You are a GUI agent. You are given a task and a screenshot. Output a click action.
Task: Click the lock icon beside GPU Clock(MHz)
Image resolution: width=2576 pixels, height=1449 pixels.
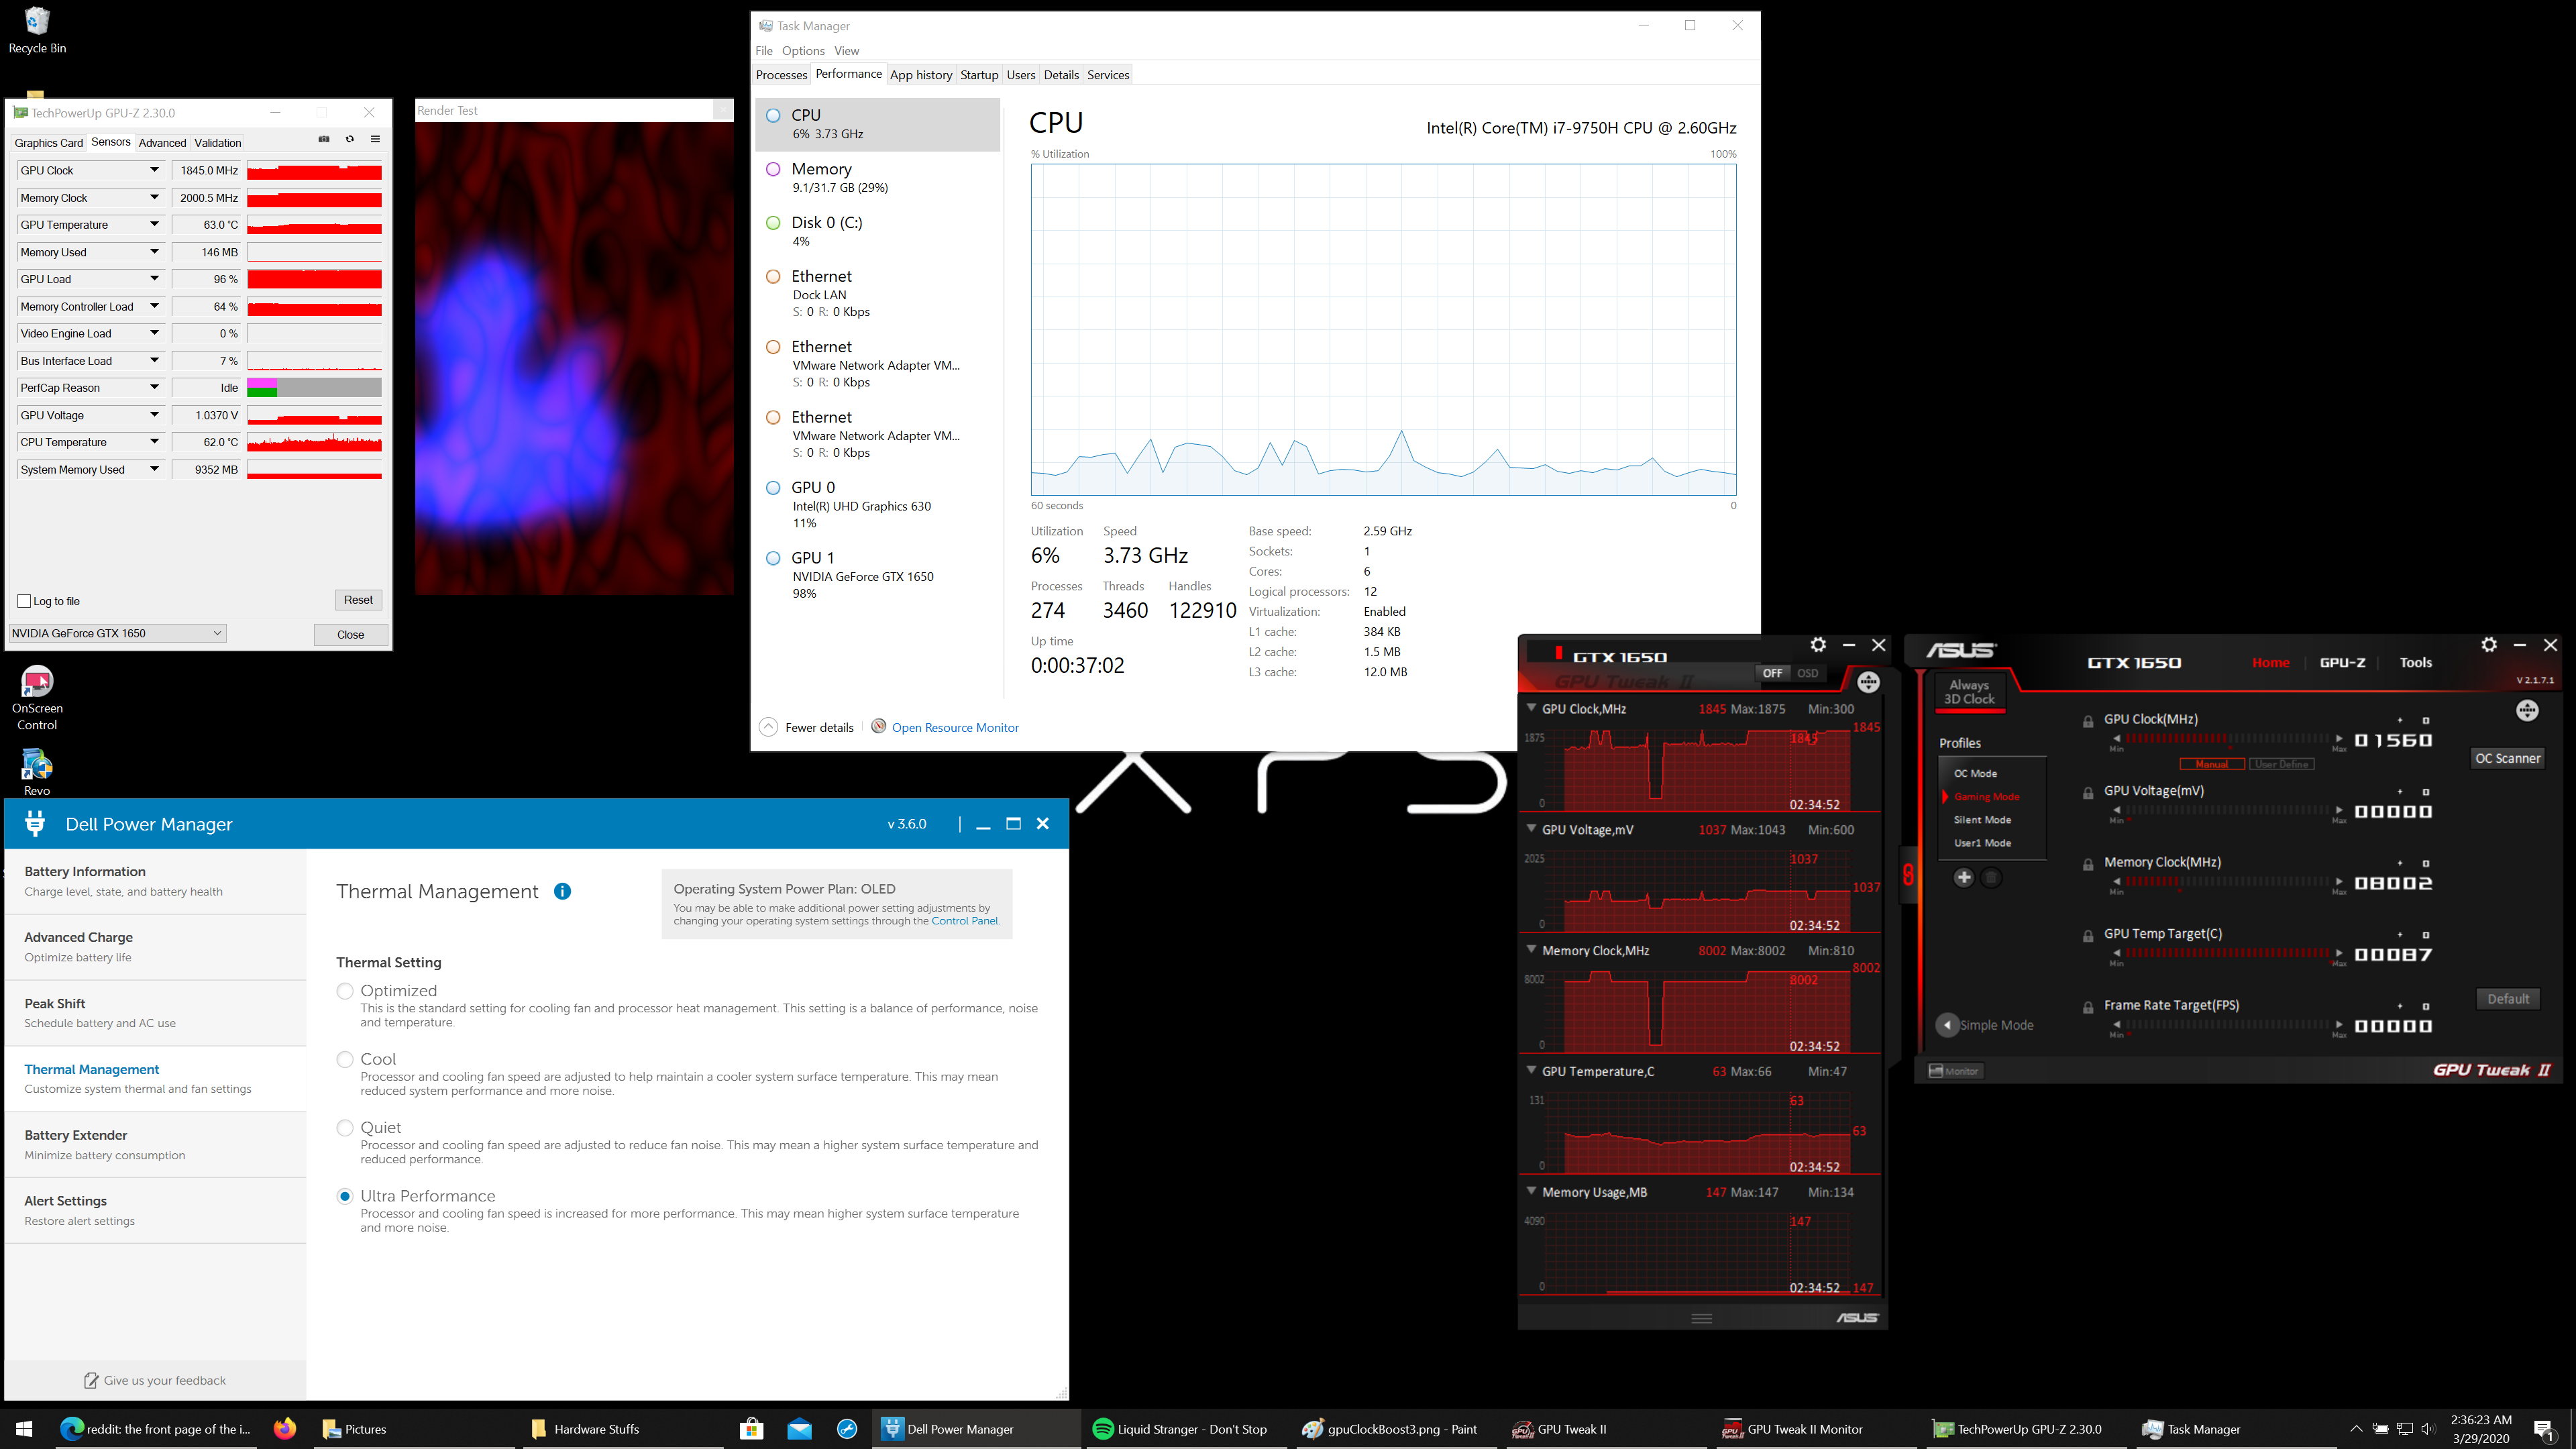[x=2088, y=721]
